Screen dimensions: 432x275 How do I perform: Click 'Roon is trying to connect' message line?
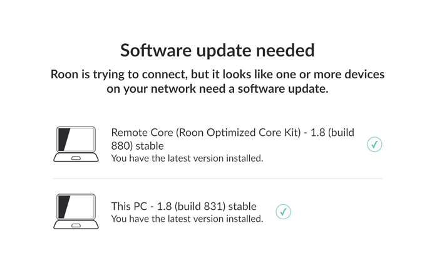click(x=217, y=74)
